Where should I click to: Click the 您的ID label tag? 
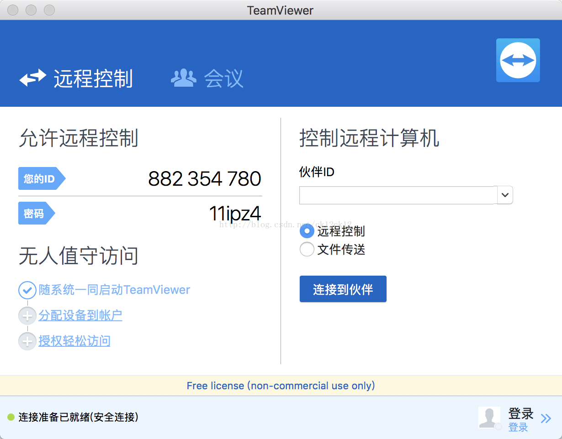42,178
